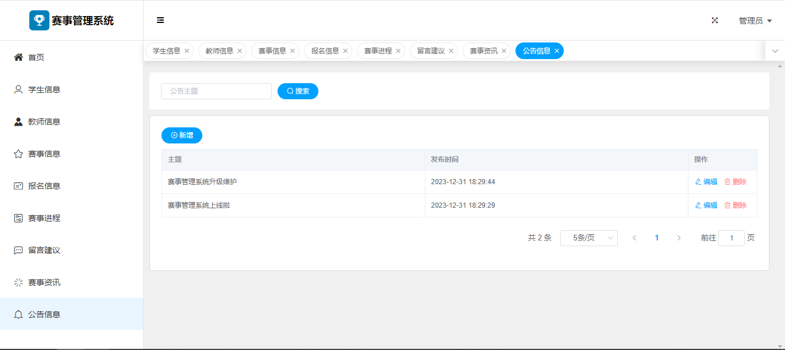785x350 pixels.
Task: Open 学生信息 in the sidebar
Action: click(x=44, y=90)
